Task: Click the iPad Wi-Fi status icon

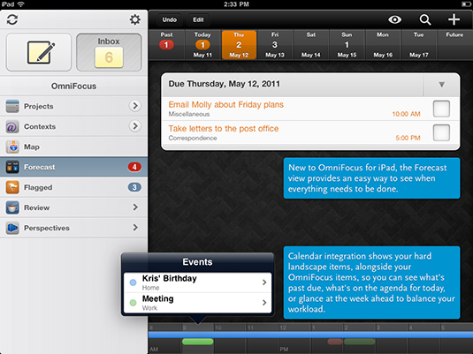Action: click(x=21, y=4)
